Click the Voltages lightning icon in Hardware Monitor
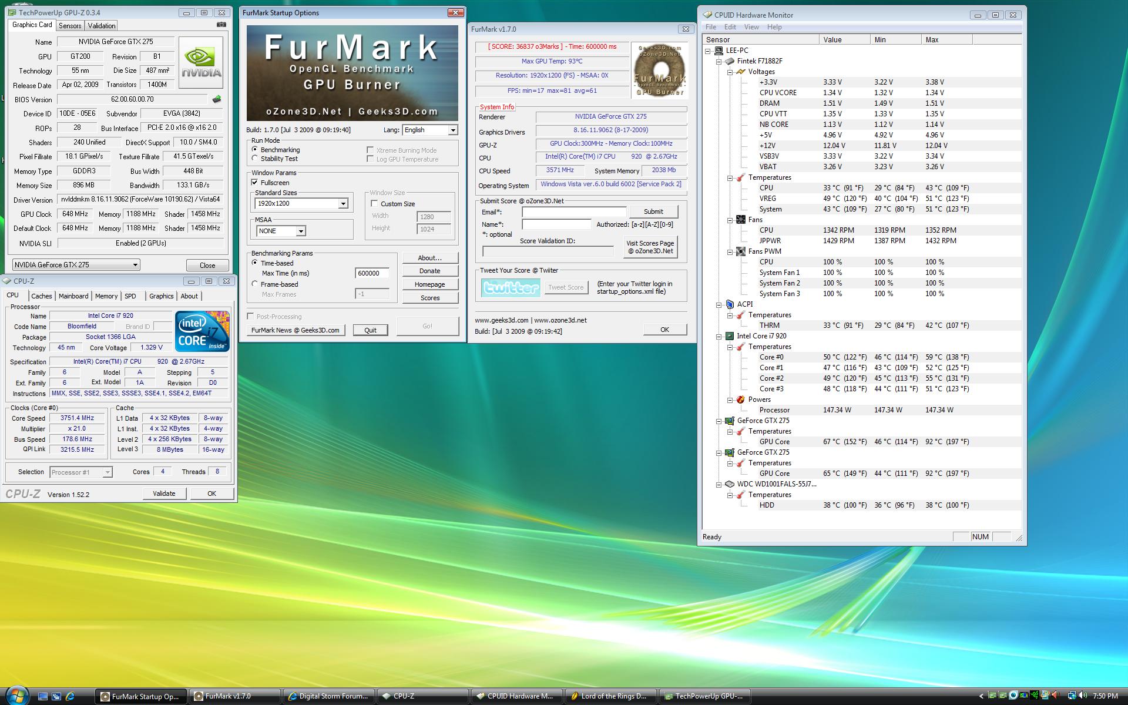The height and width of the screenshot is (705, 1128). [740, 72]
